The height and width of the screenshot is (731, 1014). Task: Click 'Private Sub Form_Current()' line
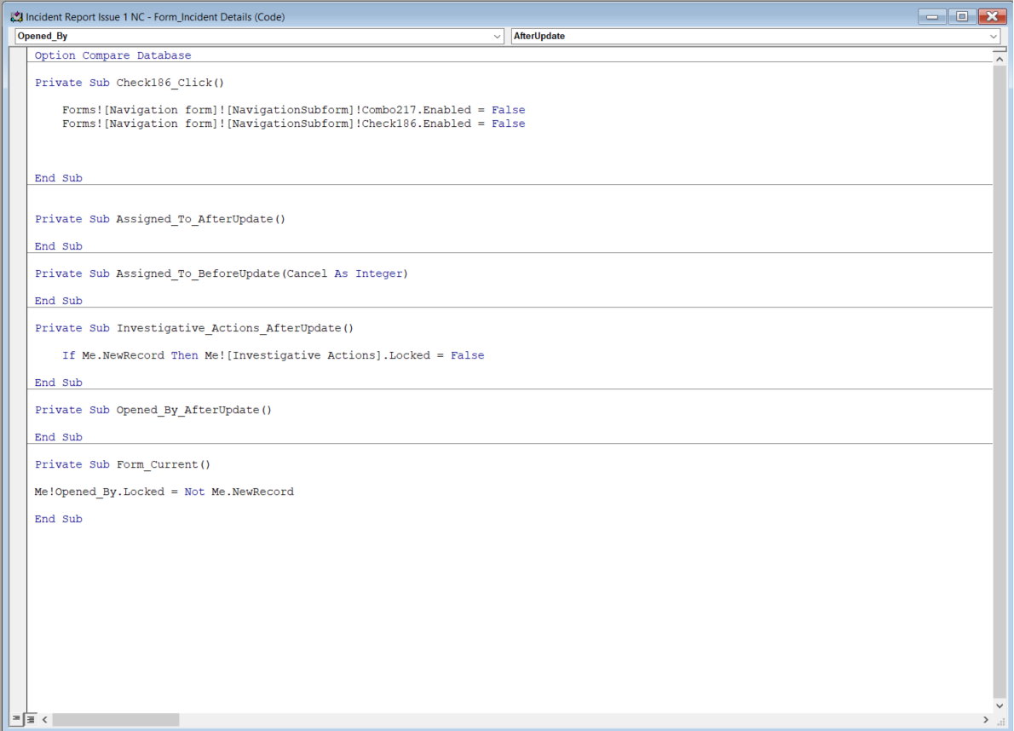(122, 464)
